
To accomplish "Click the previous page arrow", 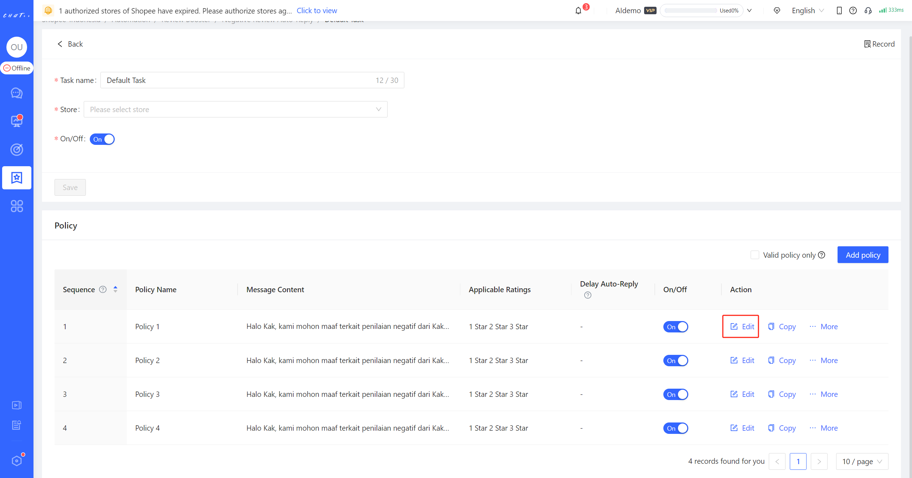I will click(x=777, y=461).
